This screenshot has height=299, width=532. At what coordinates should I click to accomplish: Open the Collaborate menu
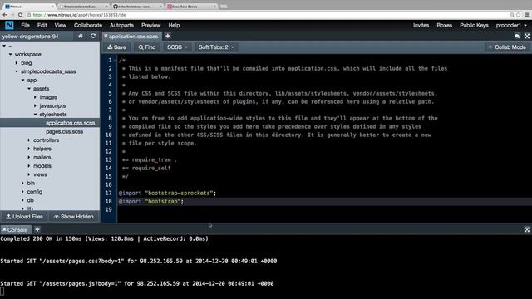[x=88, y=26]
